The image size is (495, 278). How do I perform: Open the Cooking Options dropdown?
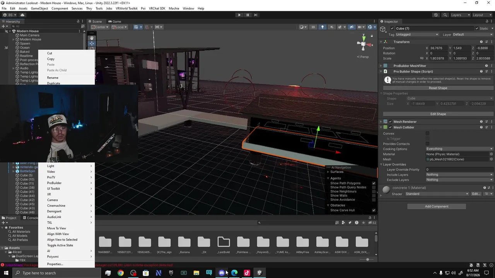click(x=459, y=149)
